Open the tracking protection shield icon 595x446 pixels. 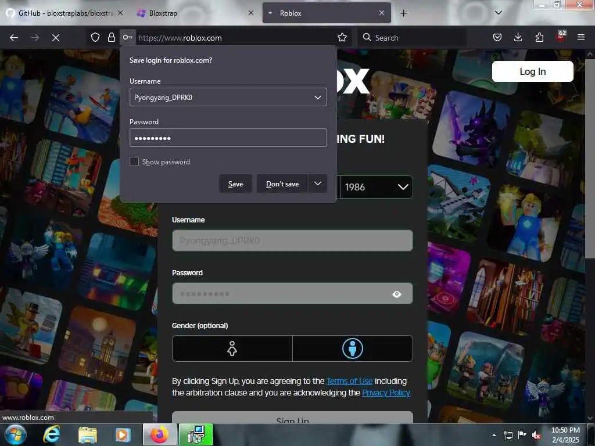[x=95, y=37]
